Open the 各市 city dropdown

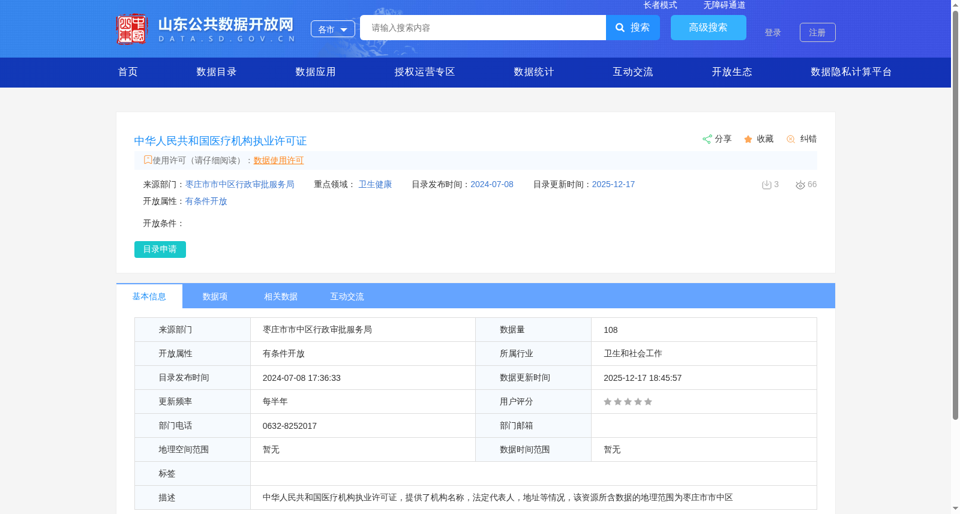click(x=333, y=29)
